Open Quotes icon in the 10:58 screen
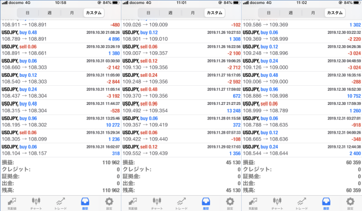362x211 pixels. tap(12, 204)
